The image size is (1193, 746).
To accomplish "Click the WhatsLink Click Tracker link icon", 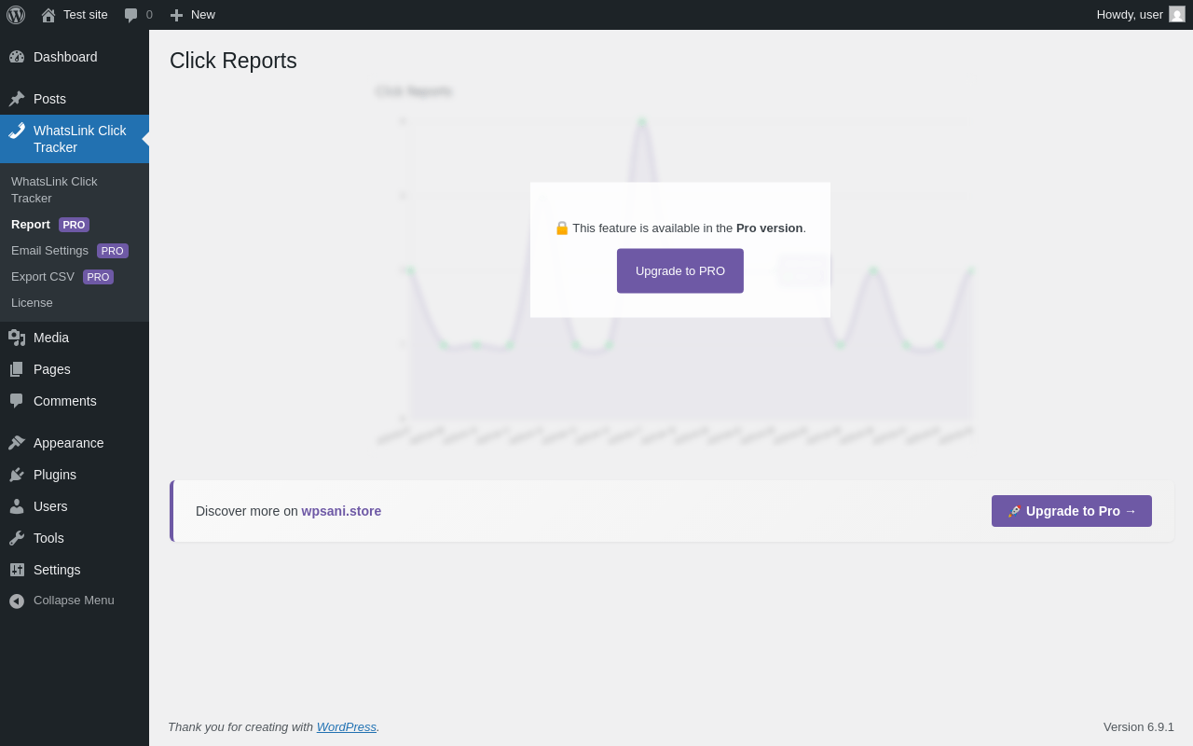I will (x=17, y=131).
